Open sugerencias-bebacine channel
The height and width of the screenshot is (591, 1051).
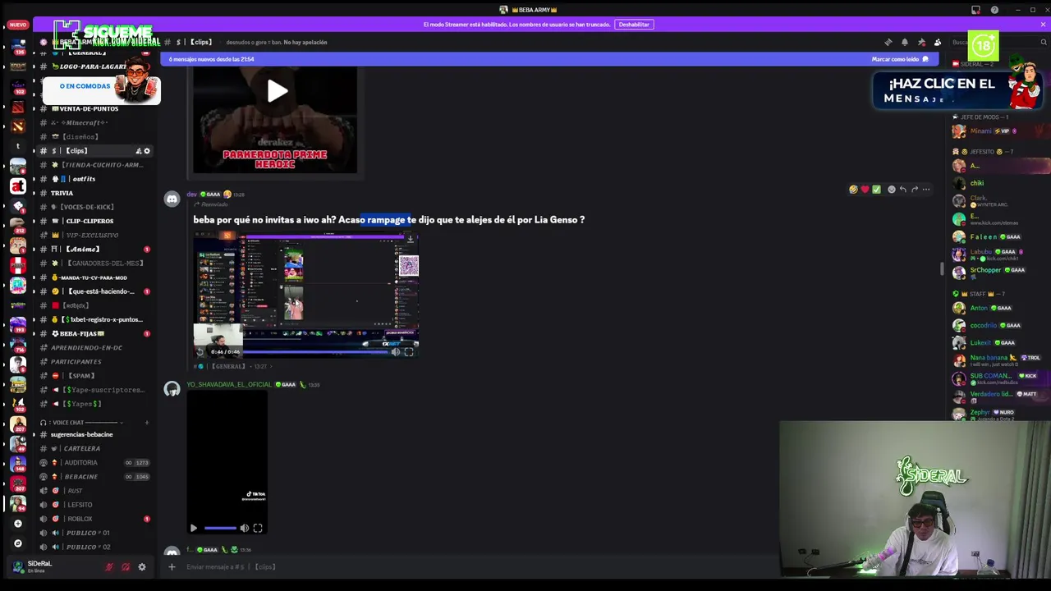96,434
